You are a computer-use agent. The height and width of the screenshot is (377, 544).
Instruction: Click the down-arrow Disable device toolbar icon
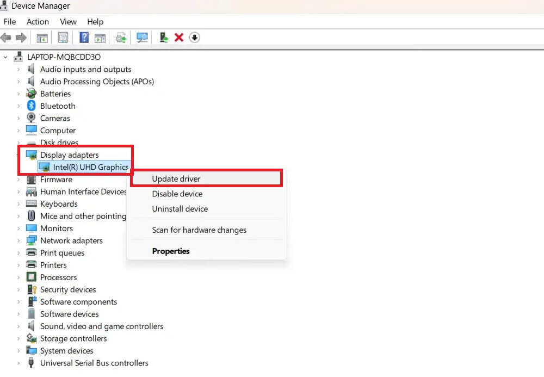tap(195, 38)
